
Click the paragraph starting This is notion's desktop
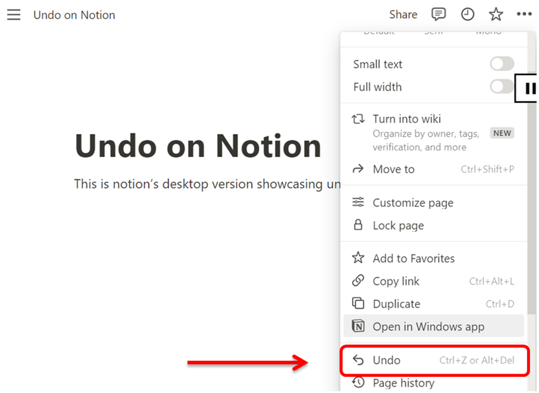pyautogui.click(x=207, y=184)
